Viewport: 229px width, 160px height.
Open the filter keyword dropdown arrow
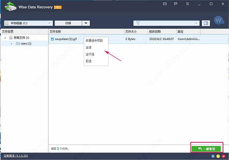(x=196, y=23)
